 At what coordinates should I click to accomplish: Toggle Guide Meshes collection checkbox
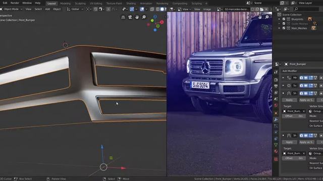[x=284, y=24]
